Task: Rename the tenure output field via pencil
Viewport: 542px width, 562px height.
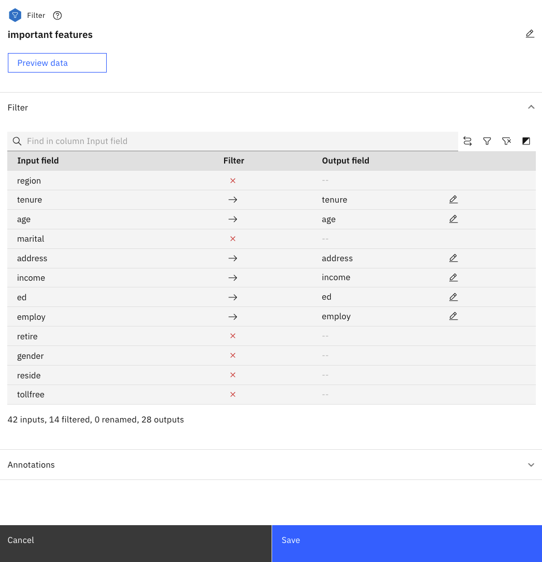Action: click(x=453, y=200)
